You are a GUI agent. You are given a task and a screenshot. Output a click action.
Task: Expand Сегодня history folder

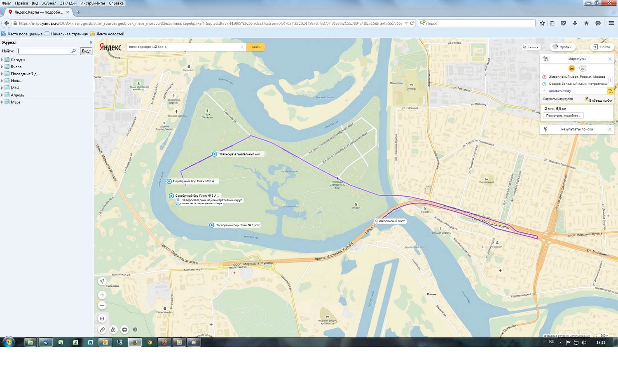coord(2,60)
